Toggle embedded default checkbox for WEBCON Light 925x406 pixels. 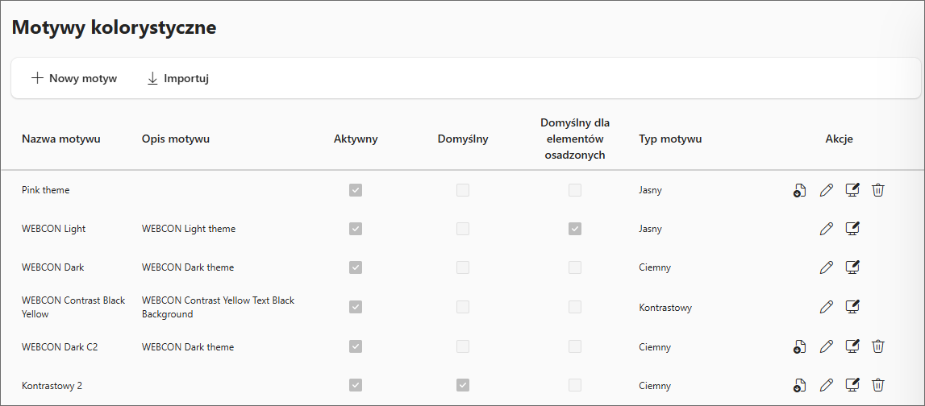coord(574,229)
